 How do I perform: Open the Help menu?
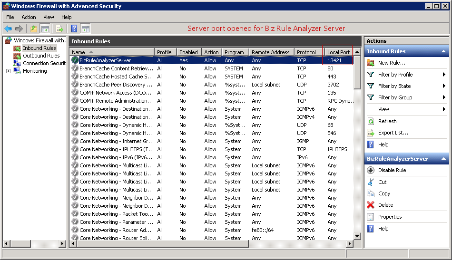pyautogui.click(x=66, y=17)
